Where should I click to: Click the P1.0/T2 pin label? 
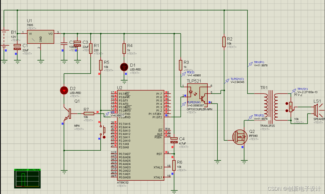[157, 117]
